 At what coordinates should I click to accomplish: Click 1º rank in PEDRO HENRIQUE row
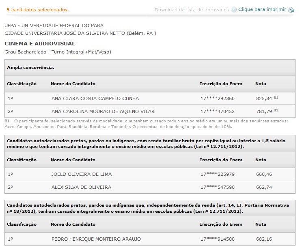click(10, 239)
